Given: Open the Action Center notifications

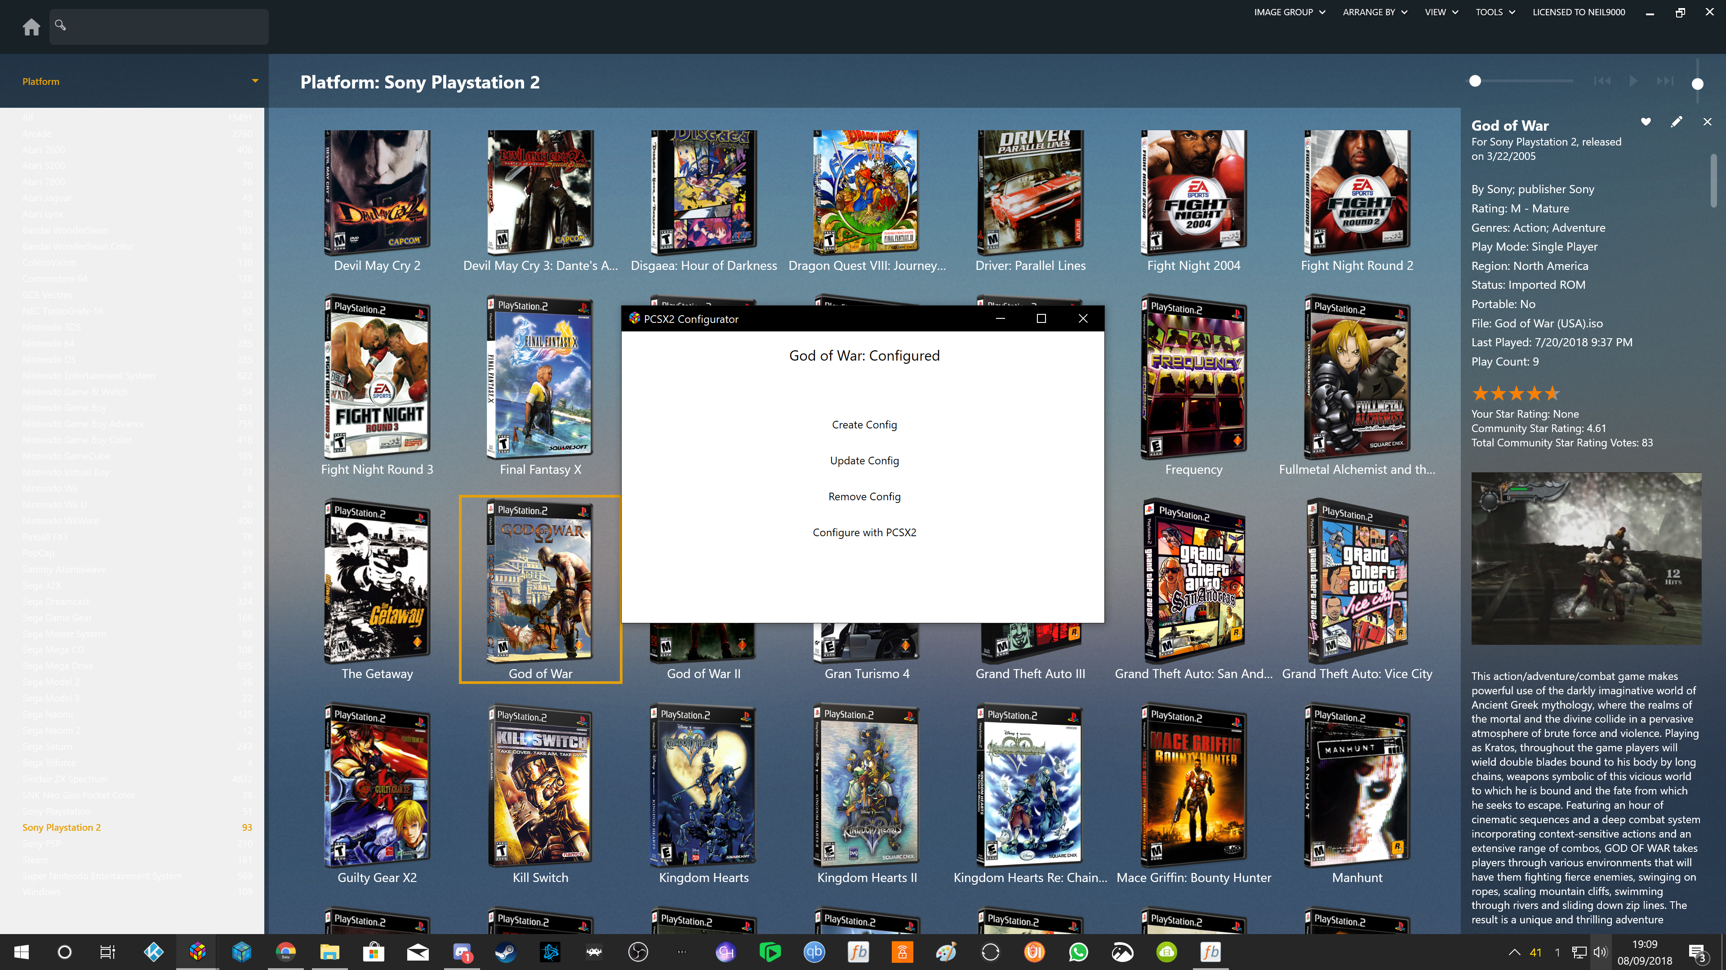Looking at the screenshot, I should click(x=1697, y=952).
